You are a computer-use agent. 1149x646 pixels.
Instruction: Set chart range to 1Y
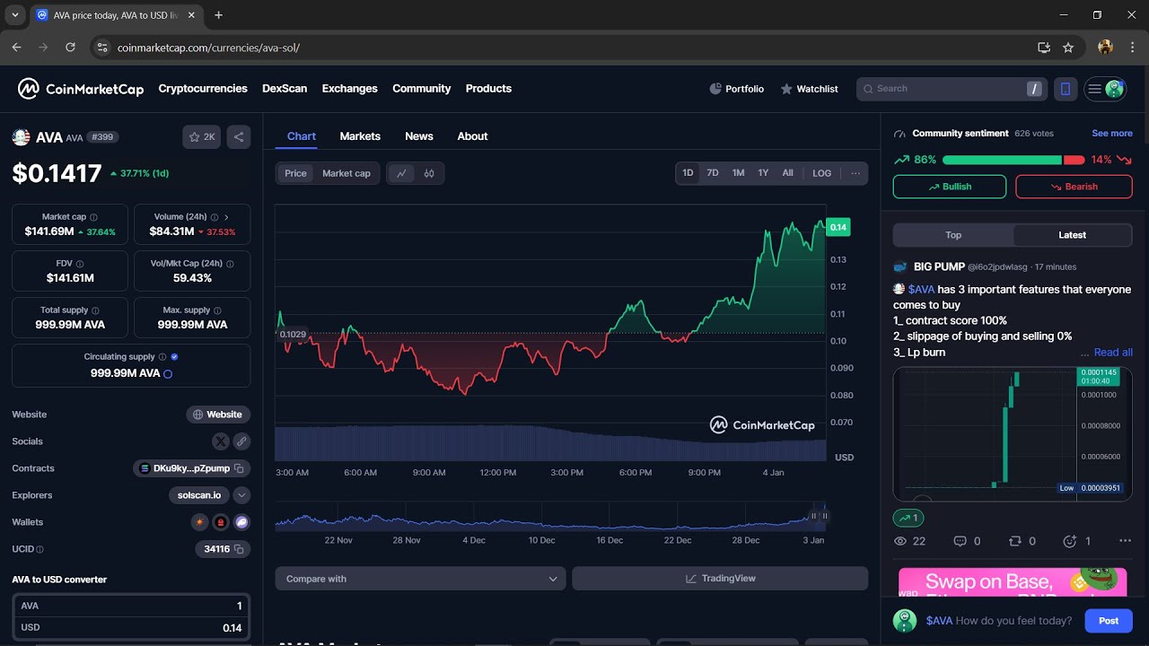click(x=763, y=173)
